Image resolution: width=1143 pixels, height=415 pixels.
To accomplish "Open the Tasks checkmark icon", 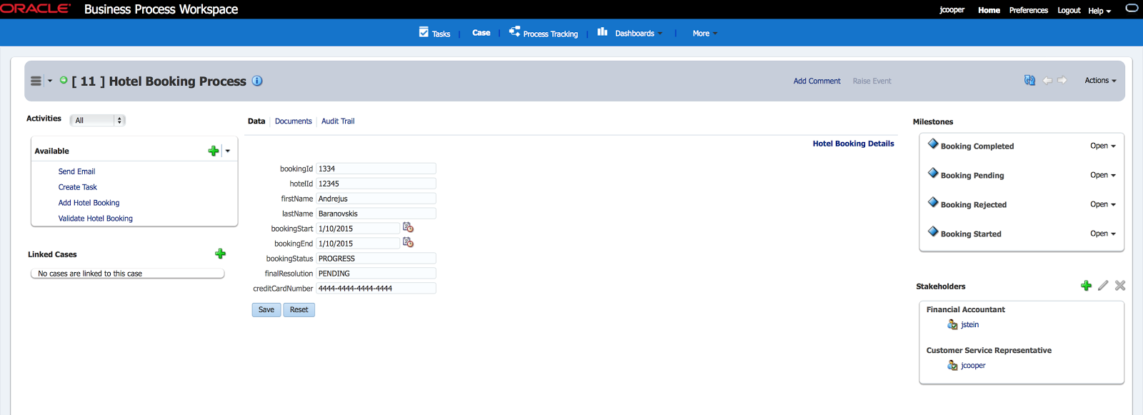I will coord(424,32).
